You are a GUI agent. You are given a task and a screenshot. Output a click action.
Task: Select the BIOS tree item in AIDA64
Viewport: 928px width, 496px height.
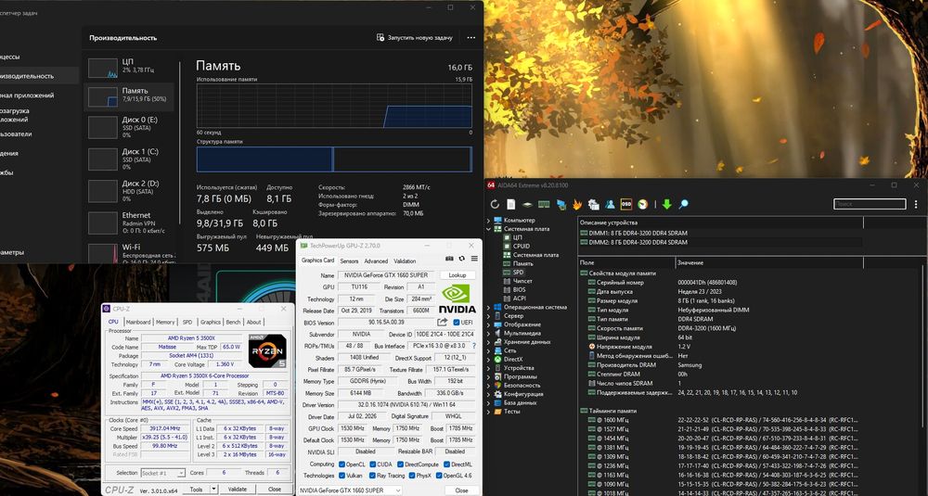point(514,289)
